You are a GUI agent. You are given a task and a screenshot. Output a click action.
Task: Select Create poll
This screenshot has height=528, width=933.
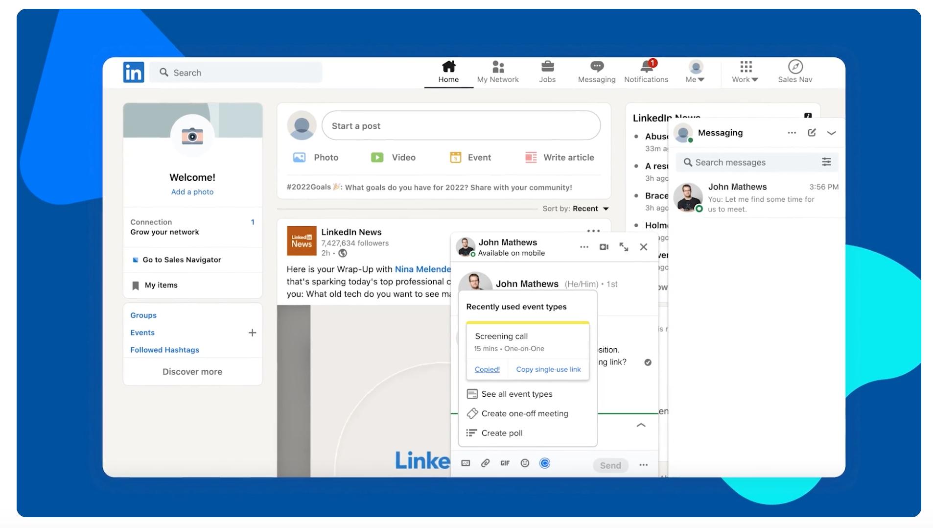point(494,433)
